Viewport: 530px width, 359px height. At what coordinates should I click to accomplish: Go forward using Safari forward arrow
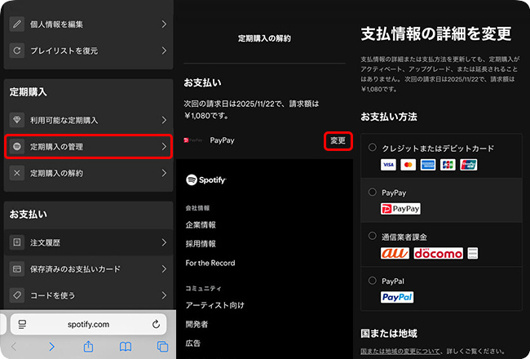51,347
